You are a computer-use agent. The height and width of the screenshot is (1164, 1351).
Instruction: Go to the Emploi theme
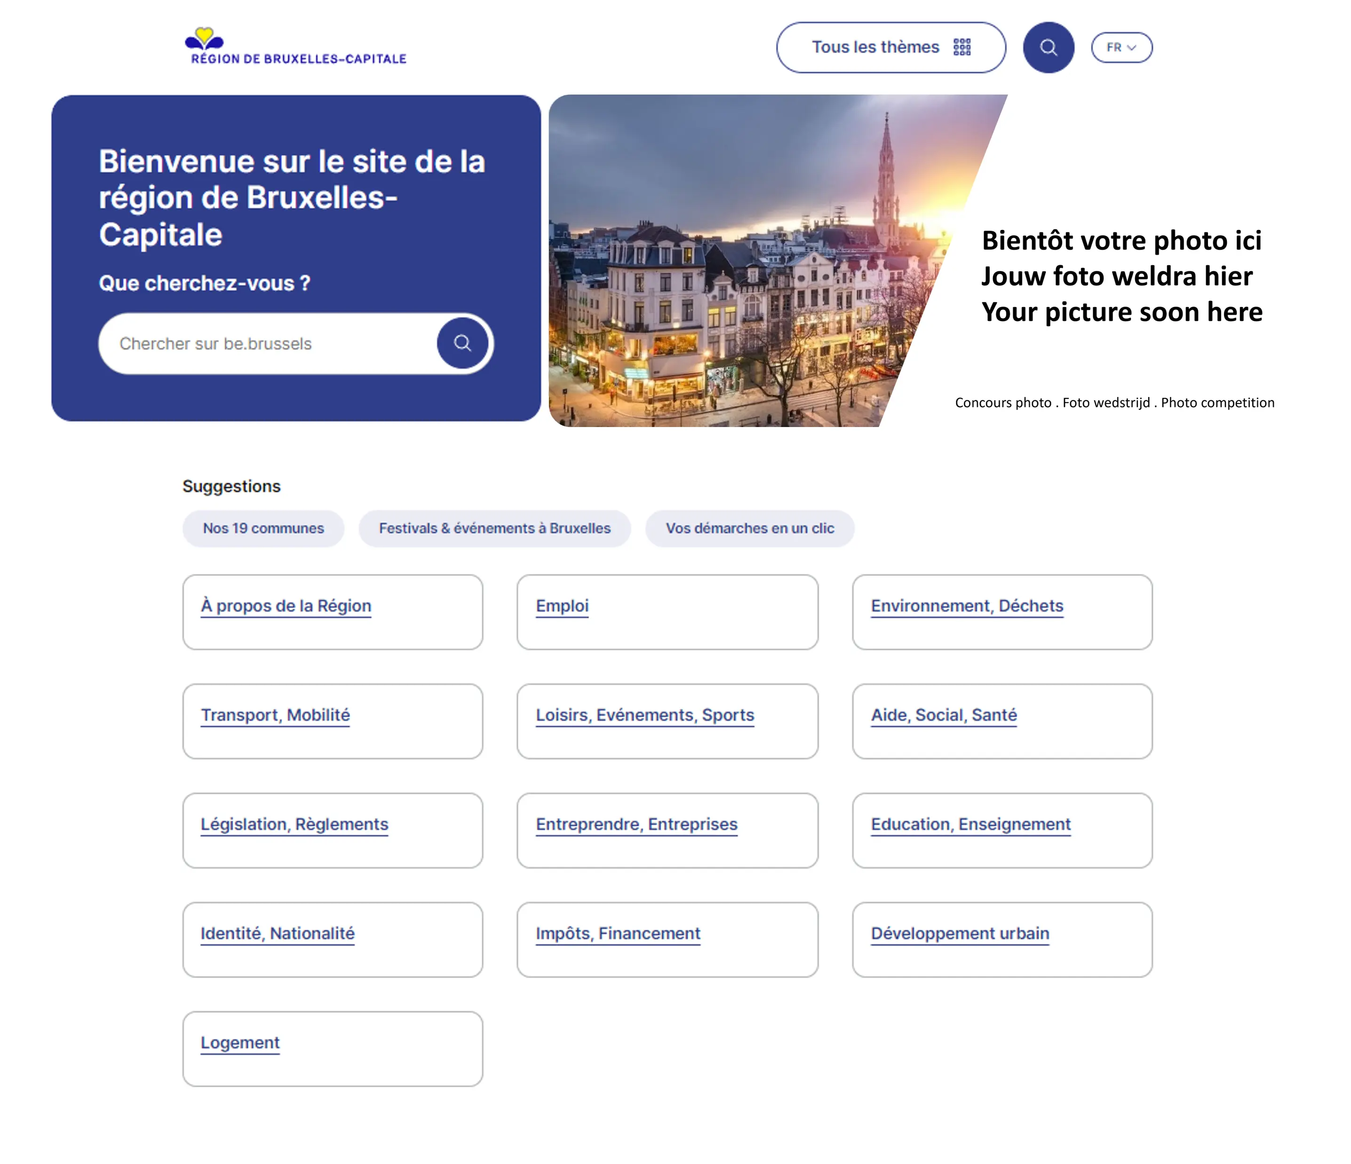tap(562, 606)
